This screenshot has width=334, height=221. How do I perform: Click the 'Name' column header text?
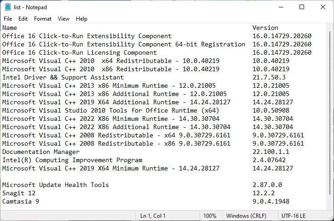click(x=10, y=28)
